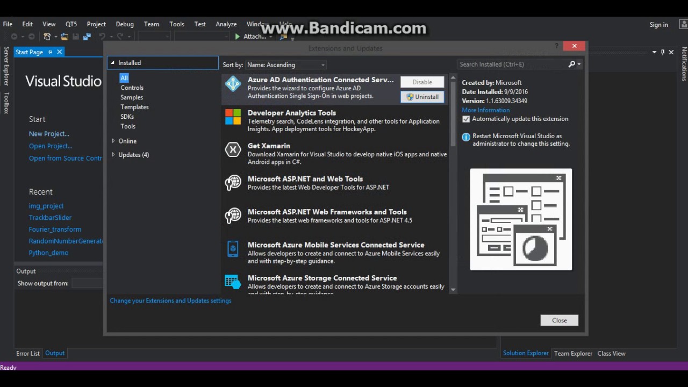Image resolution: width=688 pixels, height=387 pixels.
Task: Open the Show output from dropdown
Action: pos(87,283)
